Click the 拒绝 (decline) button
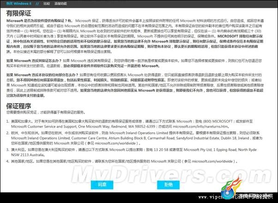The height and width of the screenshot is (203, 278). tap(168, 185)
